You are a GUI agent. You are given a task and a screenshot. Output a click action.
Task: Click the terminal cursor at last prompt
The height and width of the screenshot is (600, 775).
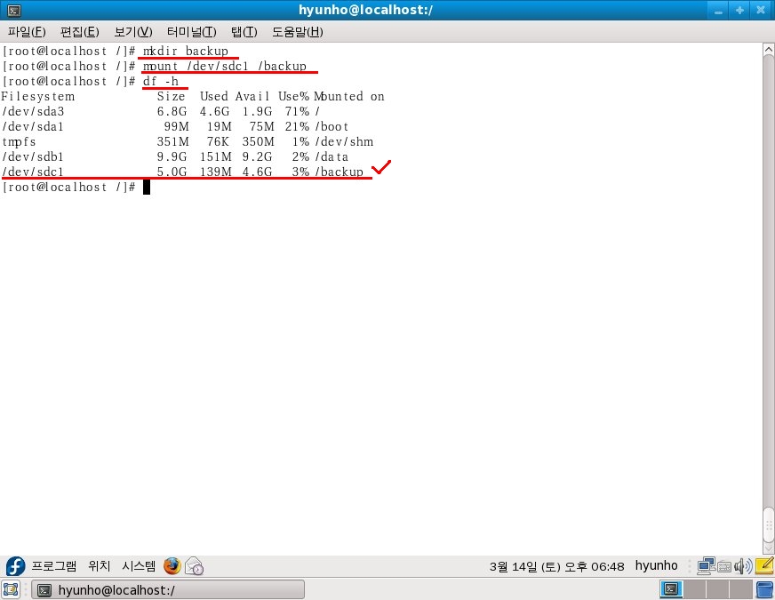click(x=147, y=188)
